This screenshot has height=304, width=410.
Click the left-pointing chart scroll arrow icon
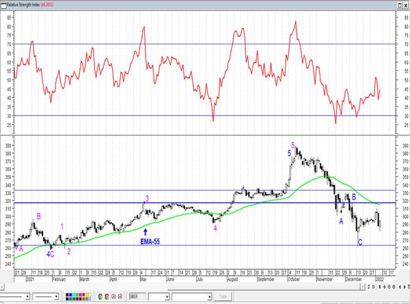[400, 287]
